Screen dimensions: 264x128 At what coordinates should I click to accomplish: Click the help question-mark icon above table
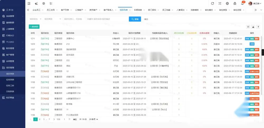pyautogui.click(x=258, y=27)
